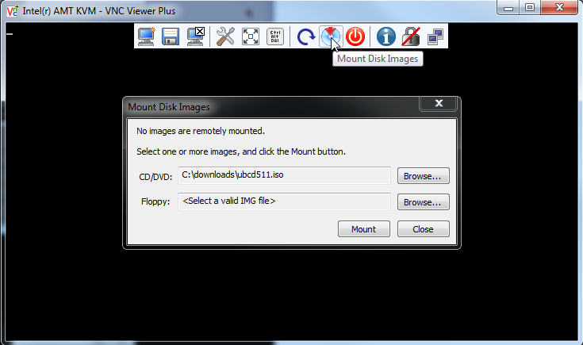Click the Floppy IMG file field
The height and width of the screenshot is (345, 583).
pos(285,201)
